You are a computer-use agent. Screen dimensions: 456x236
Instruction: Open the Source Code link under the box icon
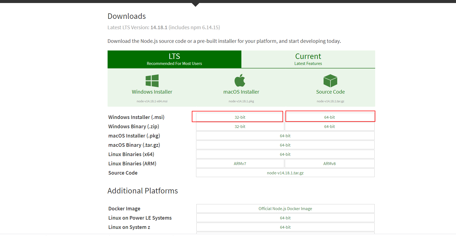[x=330, y=92]
